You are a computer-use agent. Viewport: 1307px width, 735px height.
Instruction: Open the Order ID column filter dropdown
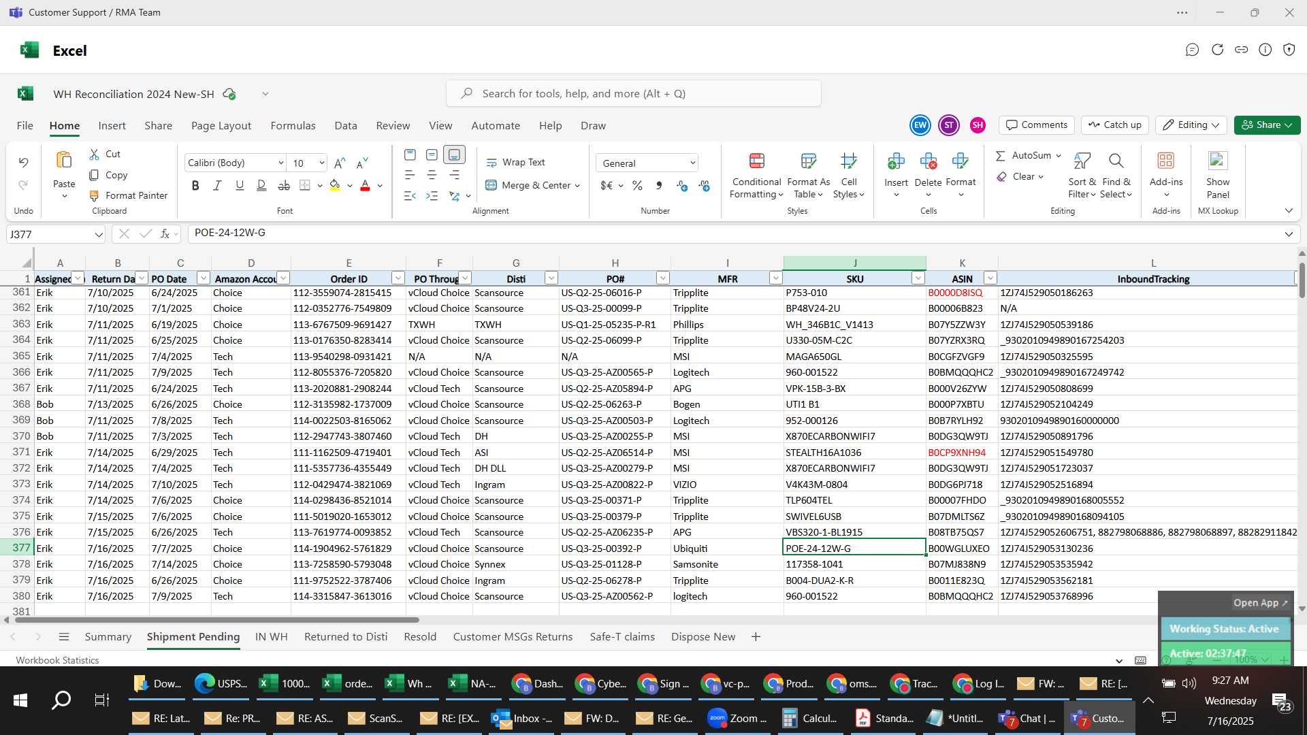398,278
